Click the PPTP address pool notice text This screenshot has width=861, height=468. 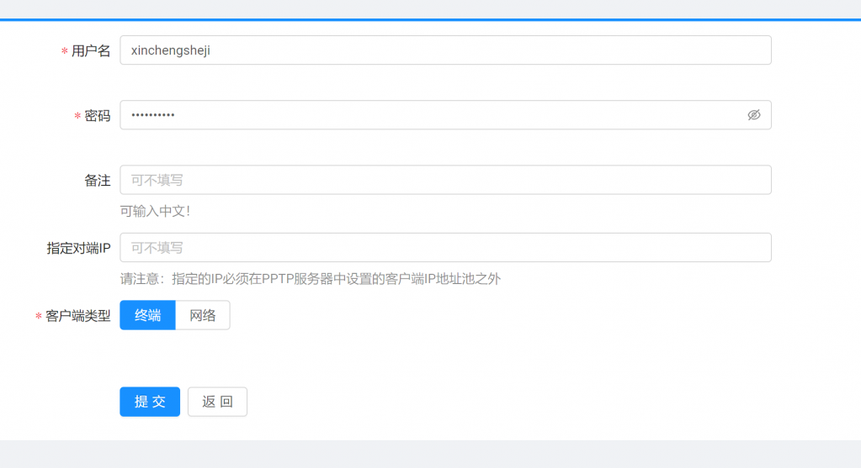(311, 279)
